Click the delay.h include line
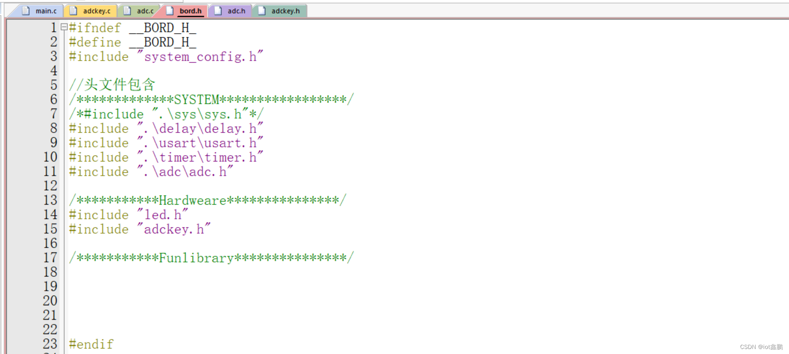 (166, 128)
